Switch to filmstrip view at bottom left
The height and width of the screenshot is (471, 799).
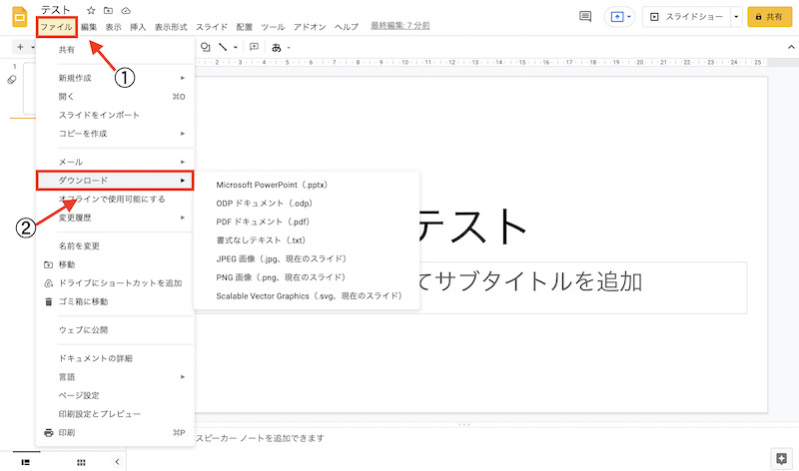[25, 462]
